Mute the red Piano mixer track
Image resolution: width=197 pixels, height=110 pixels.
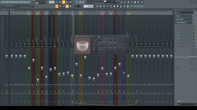point(34,44)
